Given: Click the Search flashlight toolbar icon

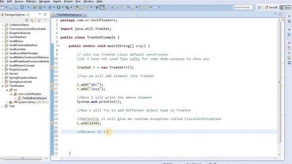Looking at the screenshot, I should (87, 7).
